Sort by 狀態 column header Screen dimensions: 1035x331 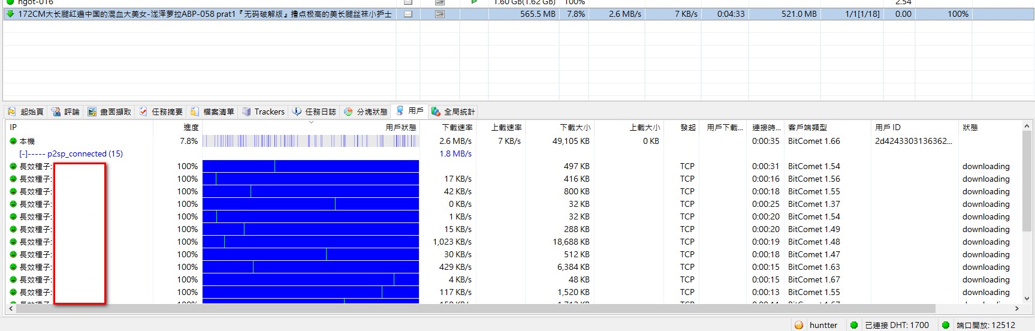coord(989,127)
